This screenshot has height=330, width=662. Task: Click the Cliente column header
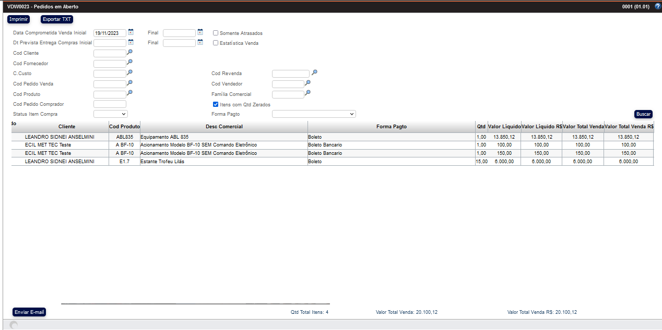pos(67,127)
